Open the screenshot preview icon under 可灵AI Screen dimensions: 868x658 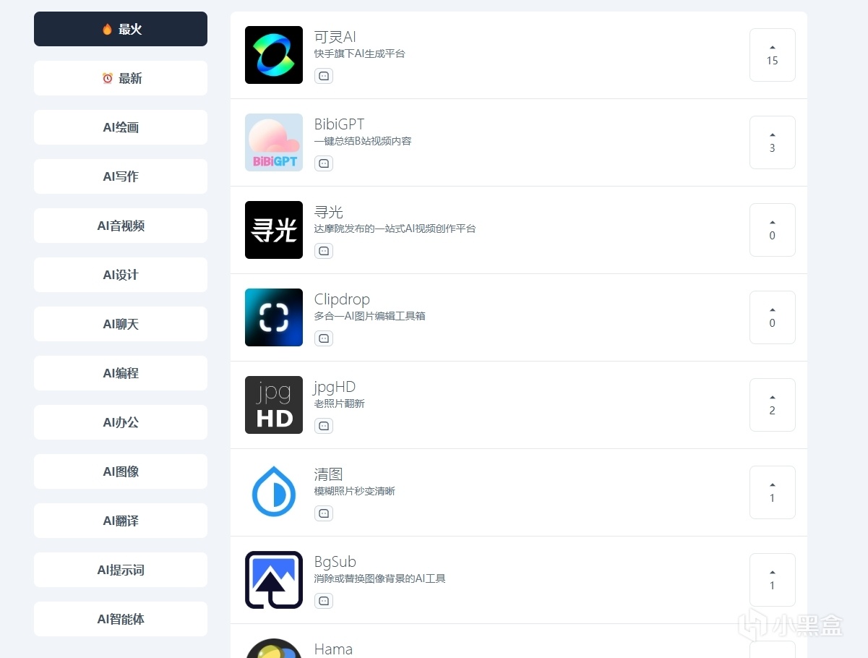(323, 75)
